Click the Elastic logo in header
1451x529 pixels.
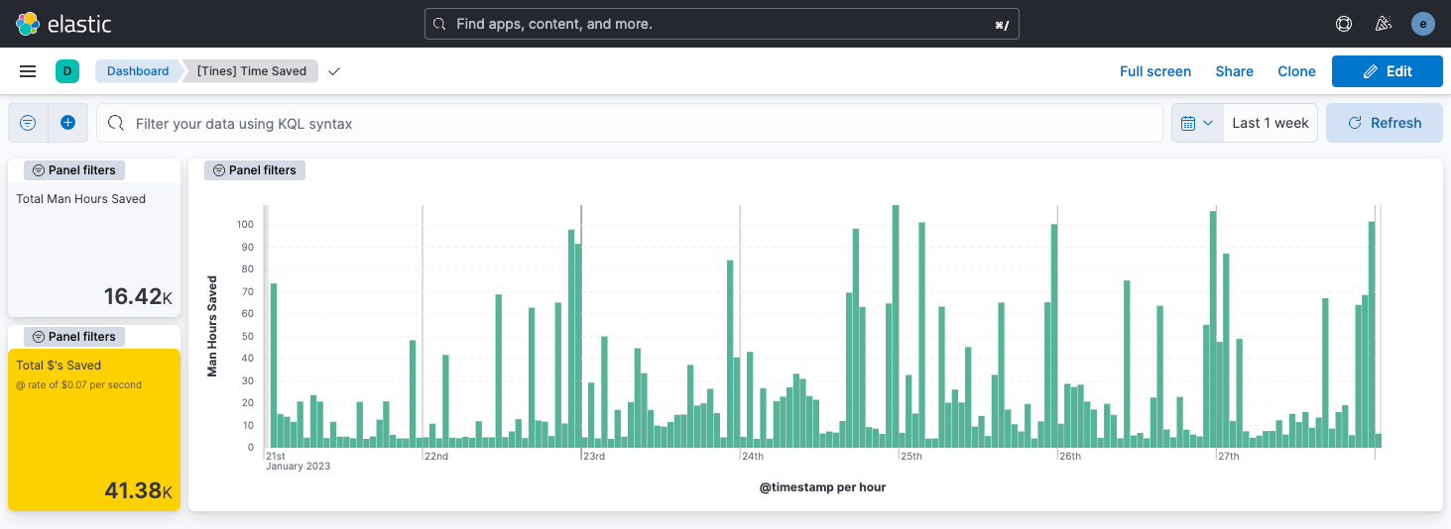click(63, 24)
